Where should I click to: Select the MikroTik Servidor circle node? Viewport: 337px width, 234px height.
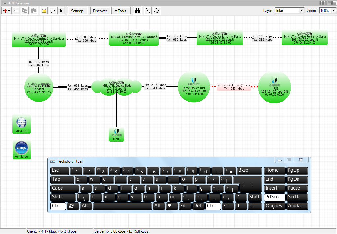39,87
